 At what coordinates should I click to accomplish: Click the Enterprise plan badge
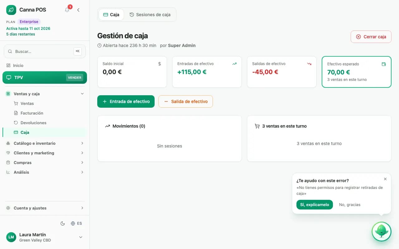[29, 22]
